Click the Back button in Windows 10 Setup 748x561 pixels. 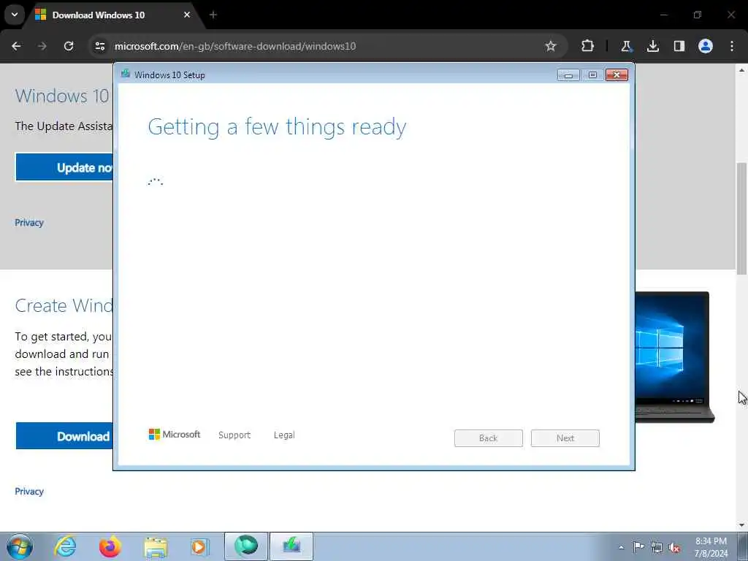[x=489, y=438]
